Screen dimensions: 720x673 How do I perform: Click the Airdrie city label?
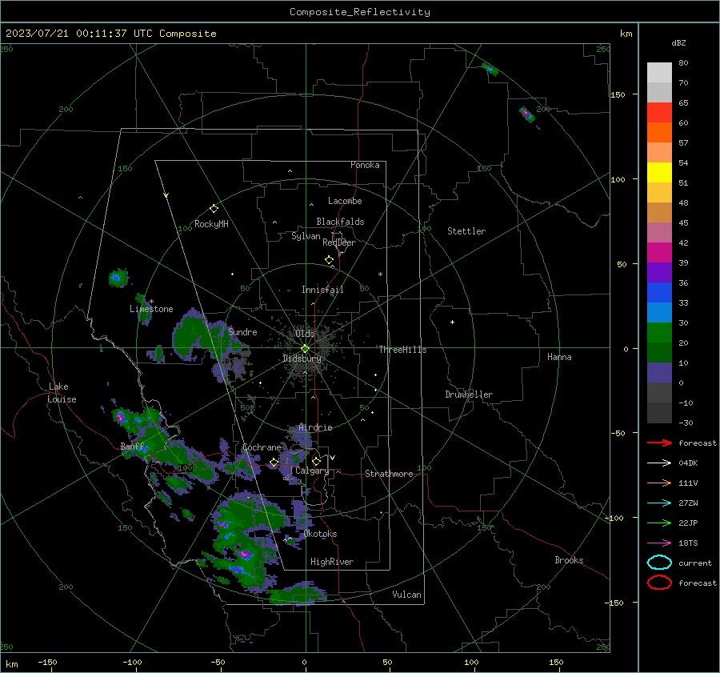coord(315,427)
